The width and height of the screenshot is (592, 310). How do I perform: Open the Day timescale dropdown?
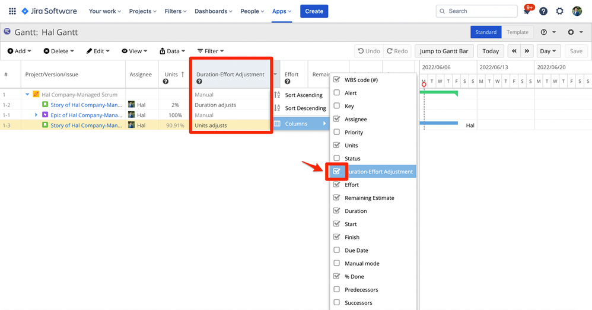[x=548, y=51]
